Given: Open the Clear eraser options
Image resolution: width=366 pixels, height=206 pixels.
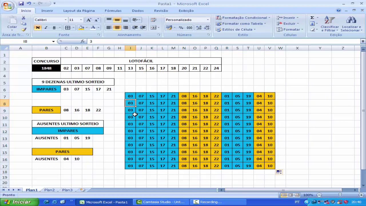Looking at the screenshot, I should pos(312,29).
